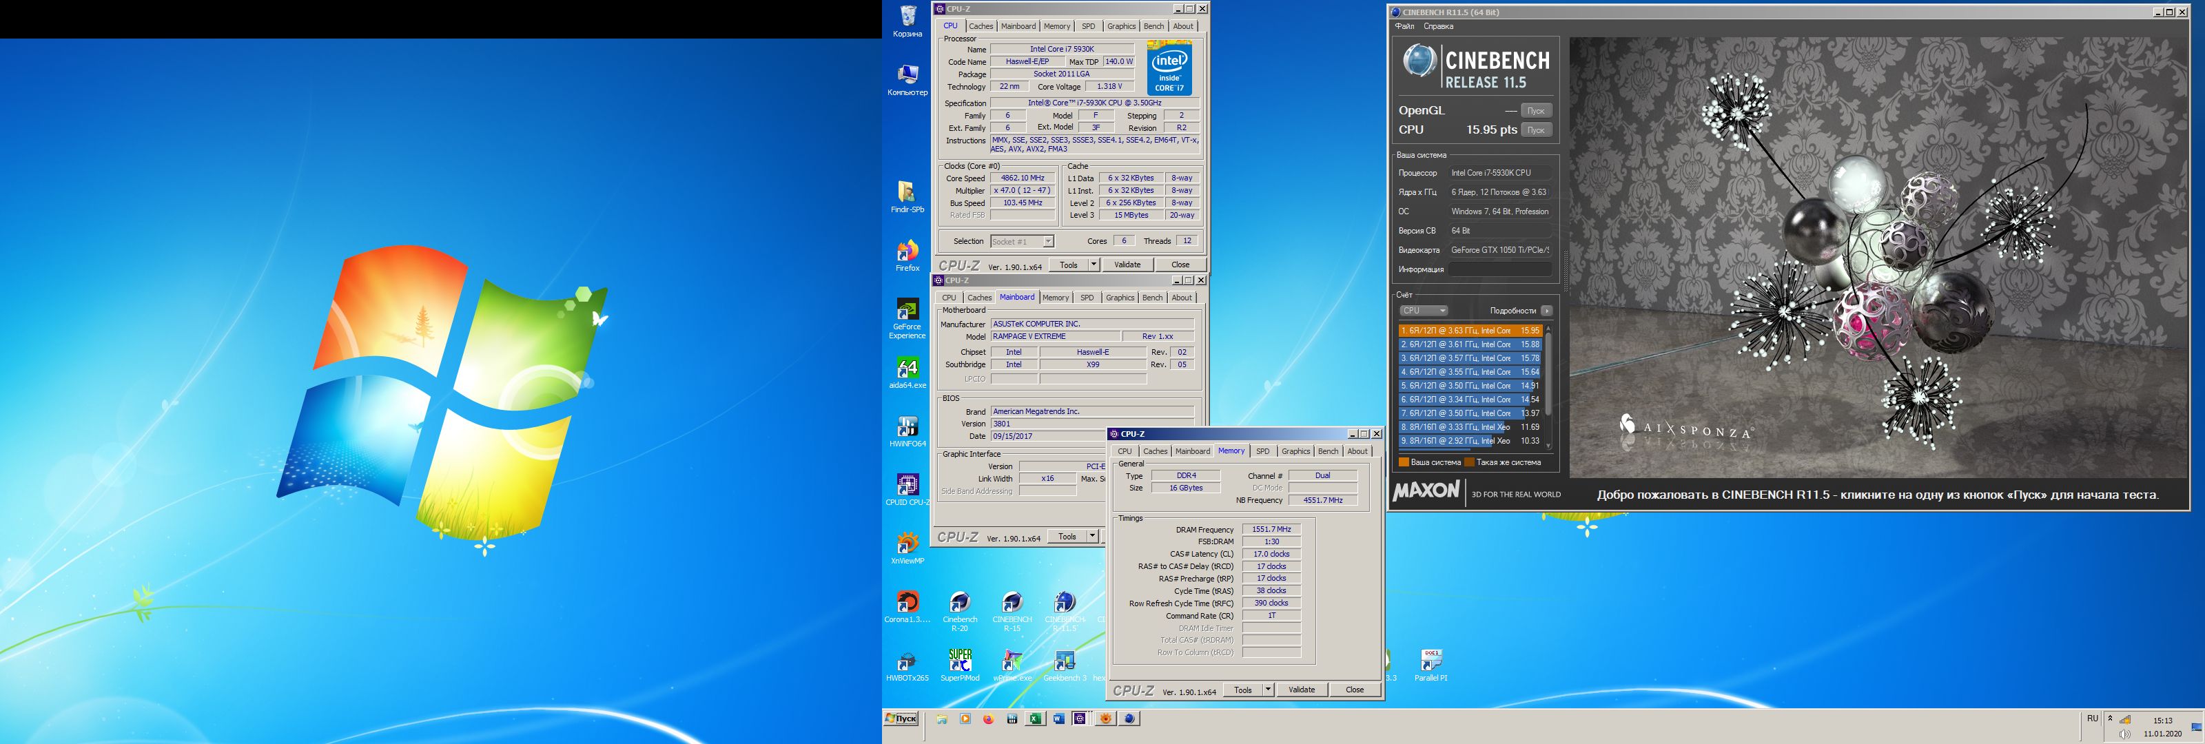Run CPU test with Пуск button
2205x744 pixels.
coord(1537,130)
